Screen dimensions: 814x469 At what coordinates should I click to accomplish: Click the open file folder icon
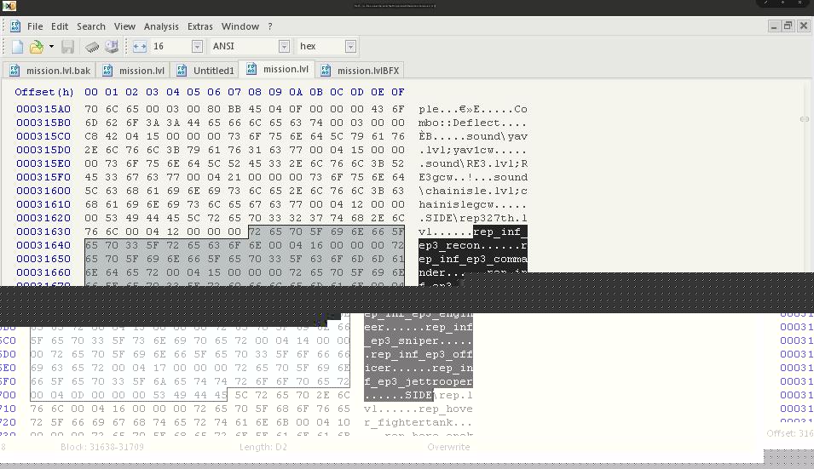click(37, 47)
